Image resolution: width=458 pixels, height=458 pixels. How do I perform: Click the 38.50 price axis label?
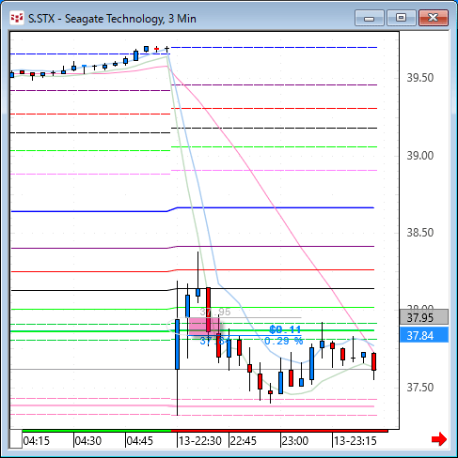pos(420,233)
